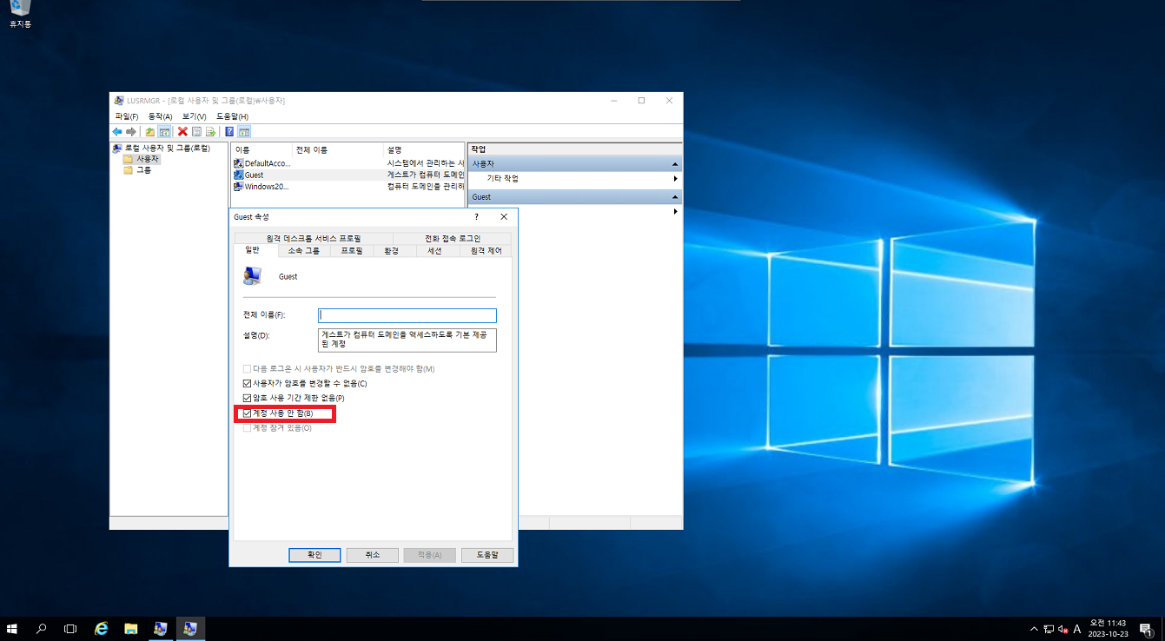Select the 일반 tab

tap(252, 250)
